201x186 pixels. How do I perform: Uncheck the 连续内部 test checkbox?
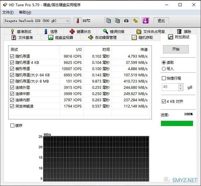[12, 100]
